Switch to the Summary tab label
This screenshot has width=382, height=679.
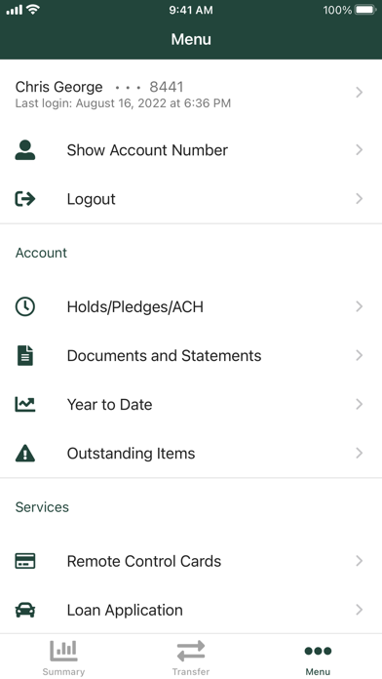(x=63, y=671)
